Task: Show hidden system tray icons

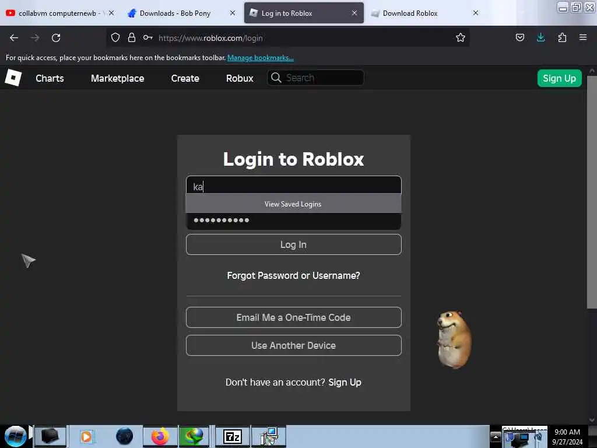Action: click(x=496, y=437)
